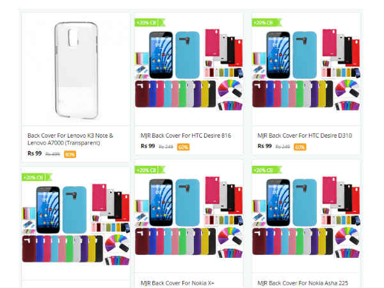Screen dimensions: 384x288
Task: Open the transparent Lenovo K3 Note cover image
Action: pyautogui.click(x=76, y=70)
